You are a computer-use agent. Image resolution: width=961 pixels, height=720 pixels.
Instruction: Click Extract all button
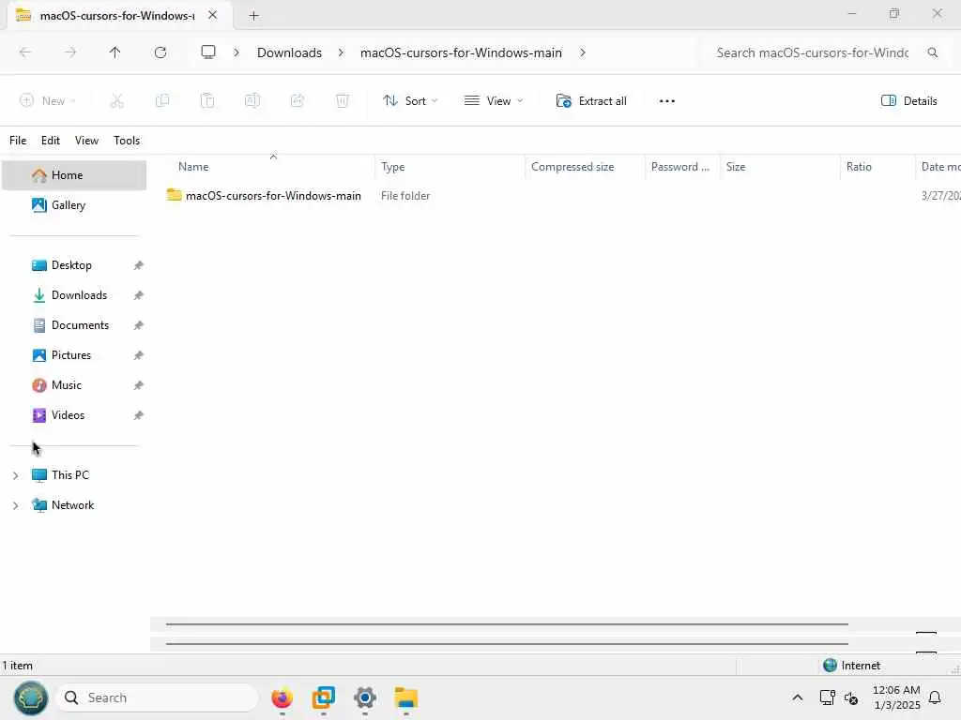(591, 101)
